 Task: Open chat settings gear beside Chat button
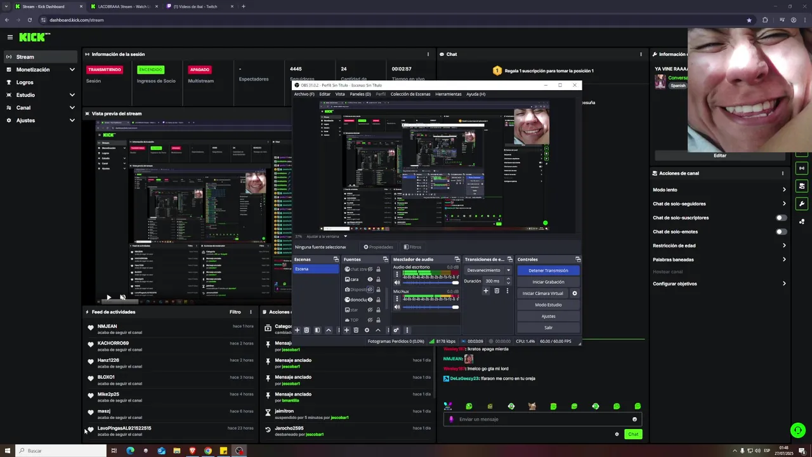point(617,434)
